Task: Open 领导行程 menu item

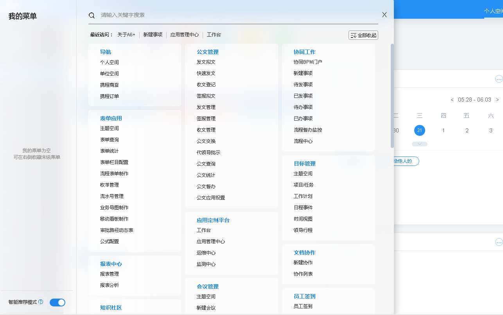Action: 303,230
